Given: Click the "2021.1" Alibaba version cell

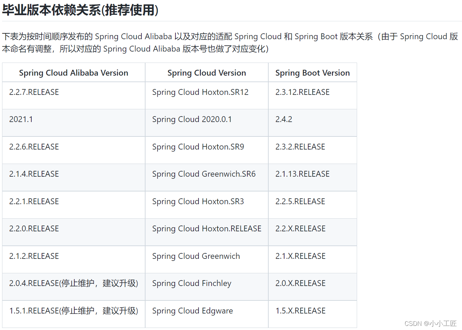Looking at the screenshot, I should 74,123.
